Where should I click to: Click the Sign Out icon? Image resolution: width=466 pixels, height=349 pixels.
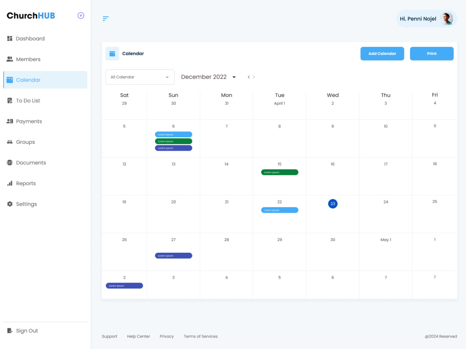pyautogui.click(x=9, y=330)
